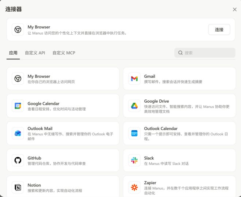Click the Zapier asterisk icon
The image size is (241, 197).
134,188
